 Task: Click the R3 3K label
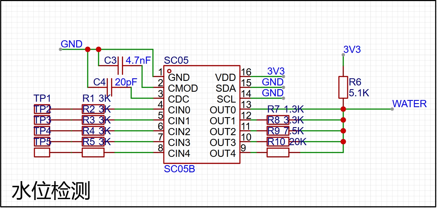point(97,120)
